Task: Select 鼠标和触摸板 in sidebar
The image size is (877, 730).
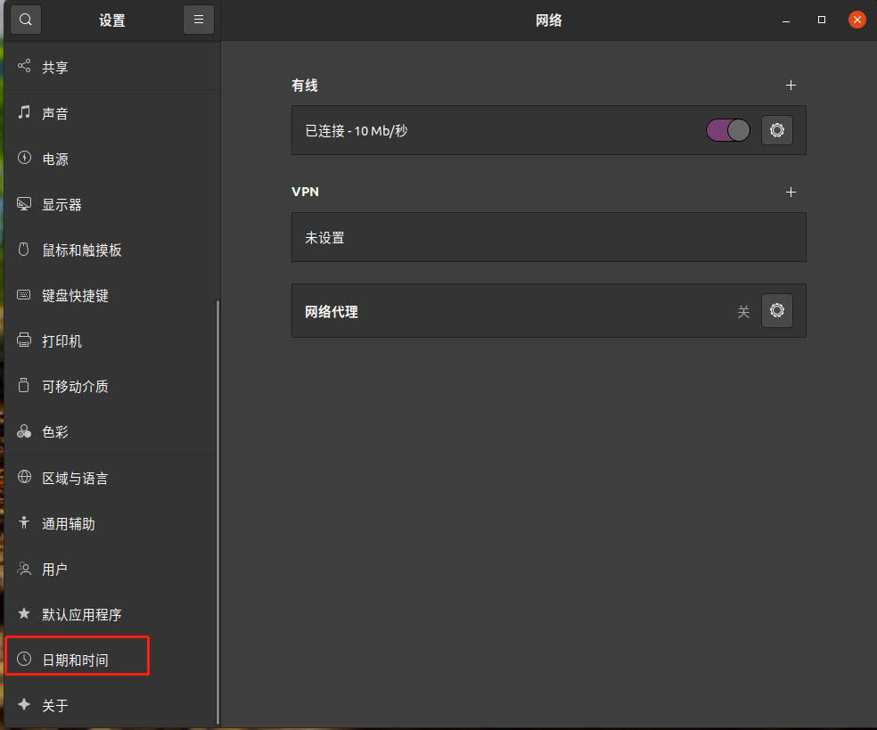Action: (81, 250)
